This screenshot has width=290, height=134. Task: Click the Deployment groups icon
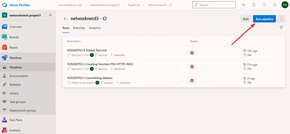pyautogui.click(x=5, y=110)
